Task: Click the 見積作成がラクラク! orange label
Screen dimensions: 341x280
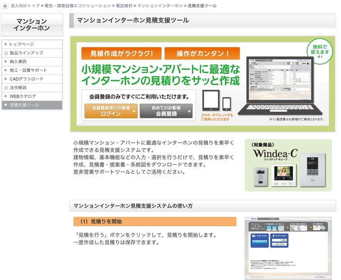Action: click(x=121, y=53)
